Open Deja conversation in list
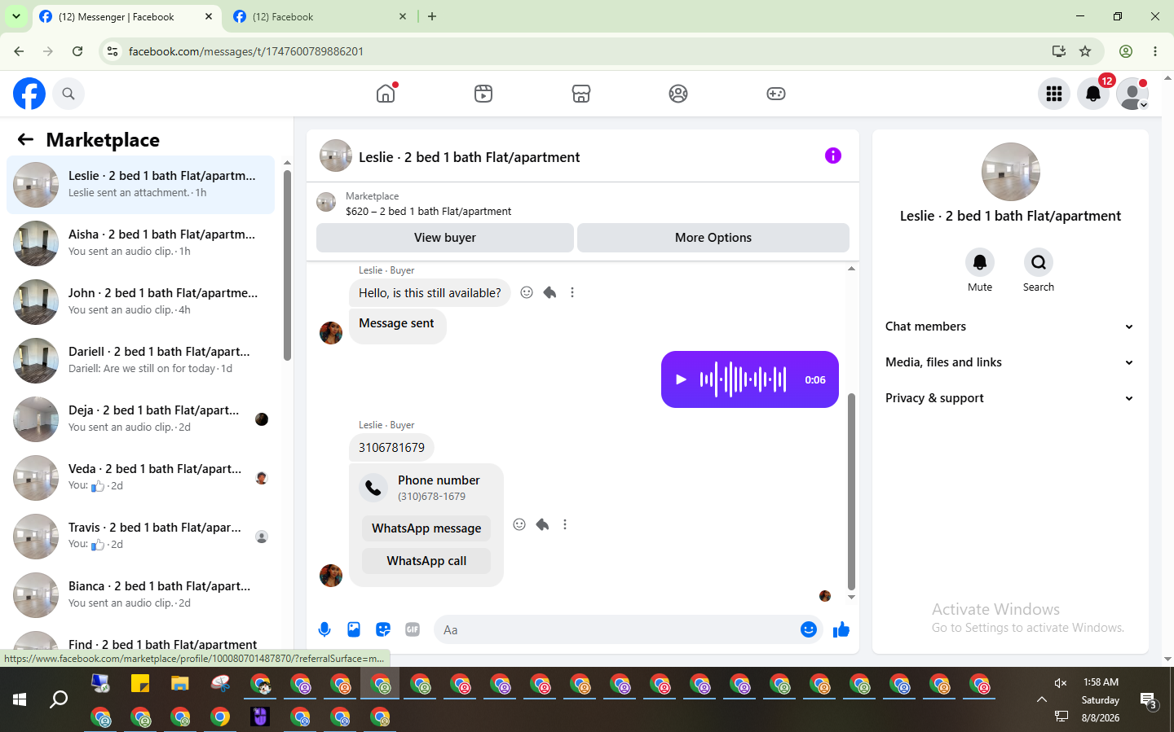This screenshot has height=732, width=1174. (x=140, y=419)
